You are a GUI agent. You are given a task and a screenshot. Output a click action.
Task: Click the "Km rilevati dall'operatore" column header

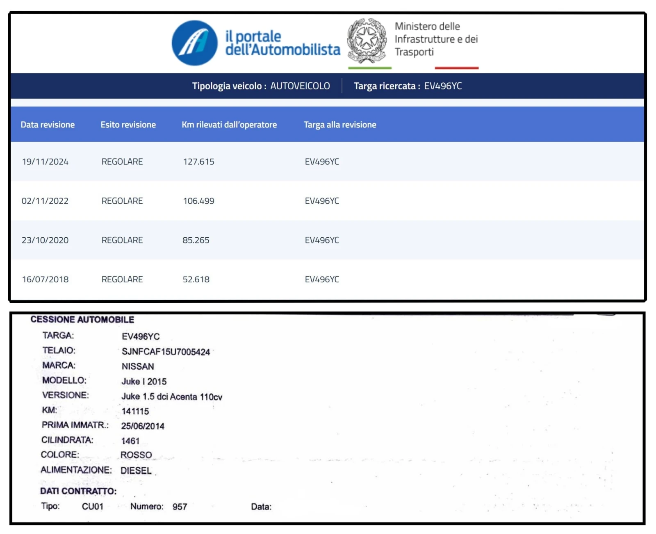pos(229,125)
